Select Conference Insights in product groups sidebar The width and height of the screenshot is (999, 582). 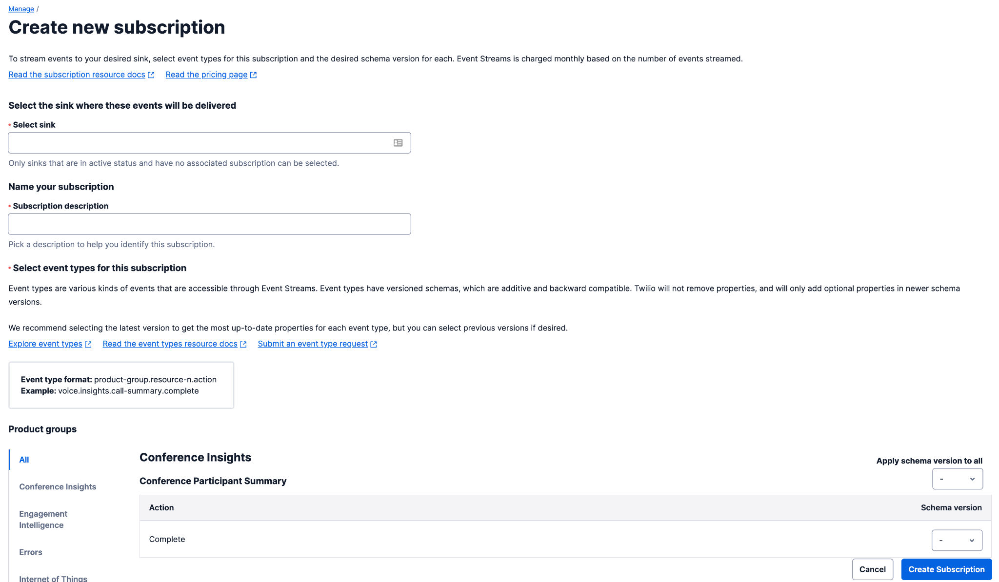57,486
